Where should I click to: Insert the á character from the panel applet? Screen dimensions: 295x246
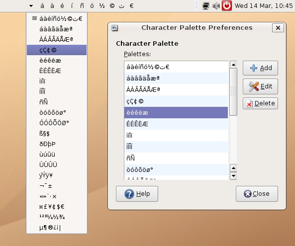pos(42,6)
